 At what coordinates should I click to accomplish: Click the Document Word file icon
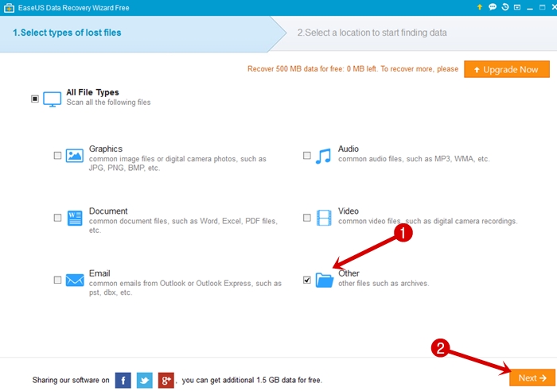[x=75, y=218]
